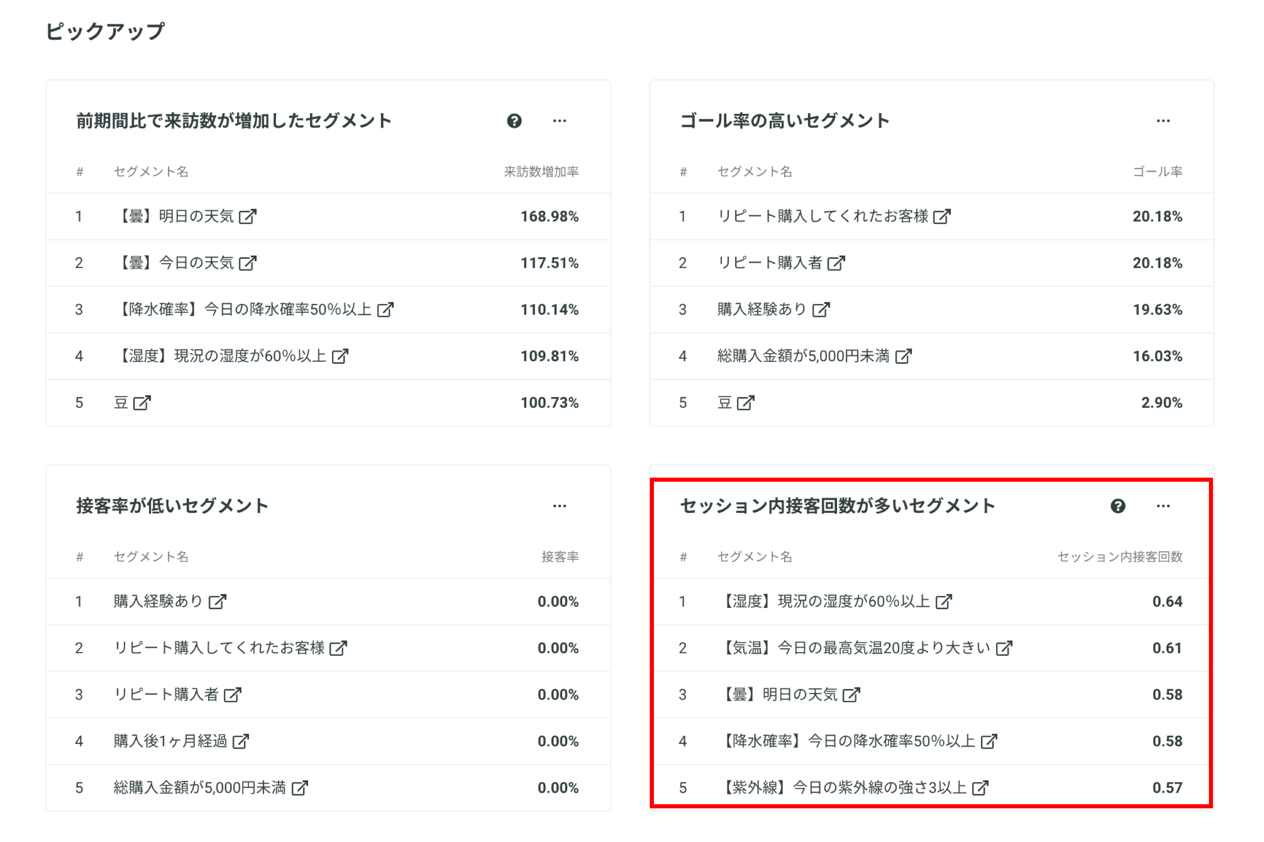The width and height of the screenshot is (1264, 842).
Task: Open more menu of 前期間比で来訪数が増加したセグメント card
Action: [x=559, y=121]
